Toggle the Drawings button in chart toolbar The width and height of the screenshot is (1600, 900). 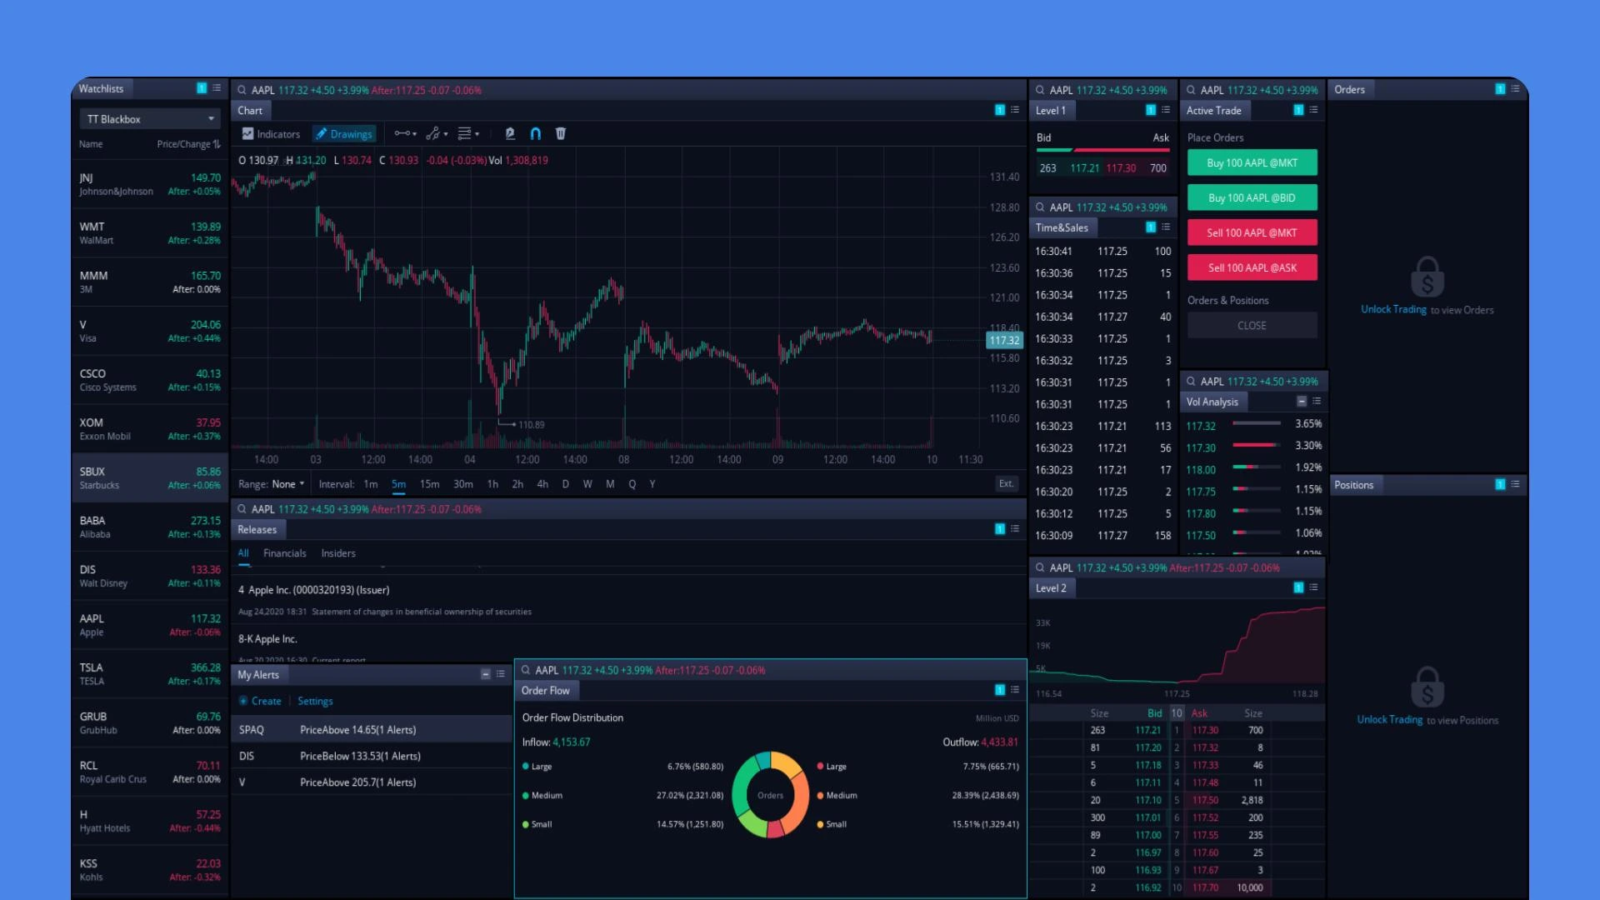point(343,134)
